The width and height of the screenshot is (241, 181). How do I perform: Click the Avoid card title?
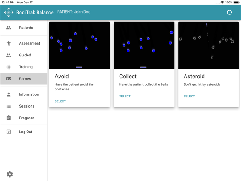click(x=62, y=77)
